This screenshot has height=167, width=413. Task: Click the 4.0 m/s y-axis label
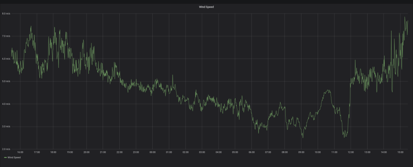(x=6, y=104)
